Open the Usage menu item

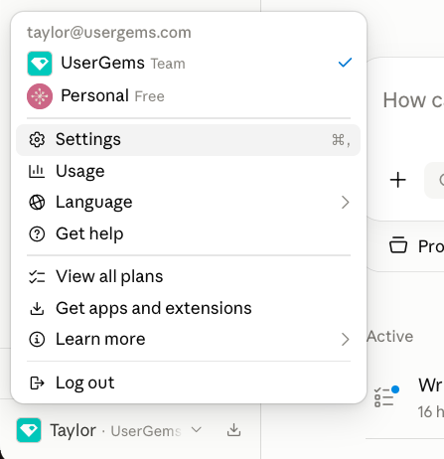(x=189, y=171)
